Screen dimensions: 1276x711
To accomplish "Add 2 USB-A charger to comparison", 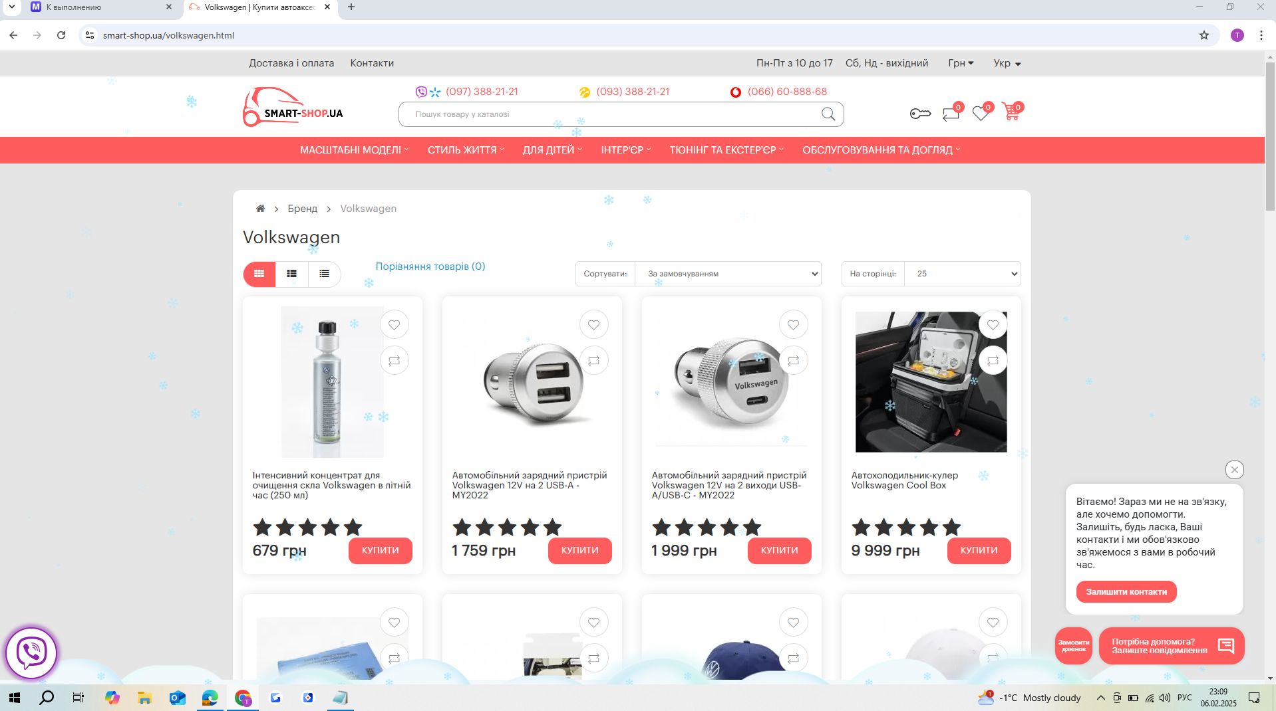I will pos(594,361).
